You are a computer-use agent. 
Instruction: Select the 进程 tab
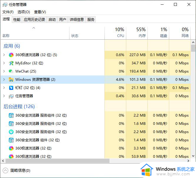(6, 19)
